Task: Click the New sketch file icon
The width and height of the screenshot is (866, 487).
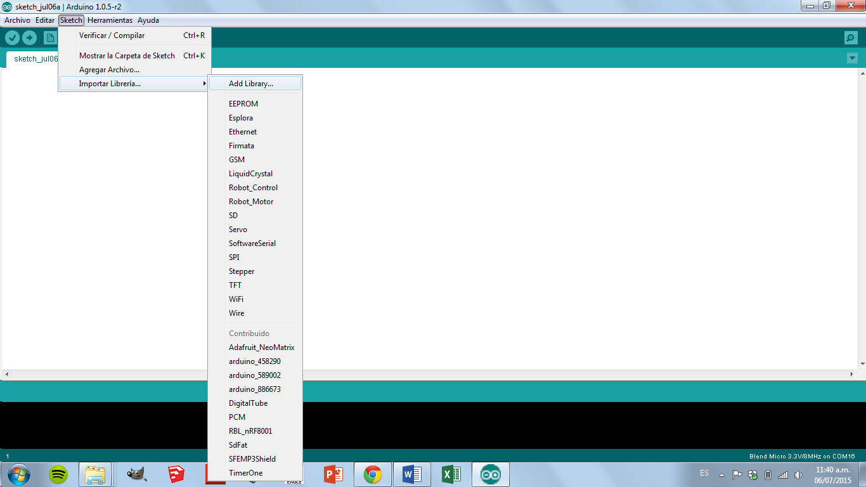Action: [x=49, y=38]
